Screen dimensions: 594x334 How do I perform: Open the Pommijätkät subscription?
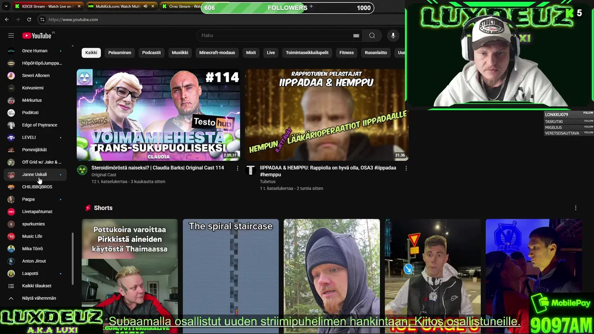tap(35, 150)
